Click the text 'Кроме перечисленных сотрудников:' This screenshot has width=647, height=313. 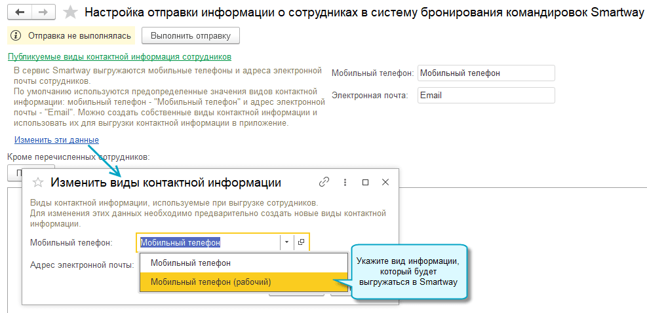tap(78, 156)
